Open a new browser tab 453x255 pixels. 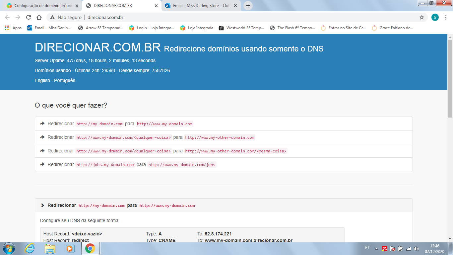[x=248, y=6]
